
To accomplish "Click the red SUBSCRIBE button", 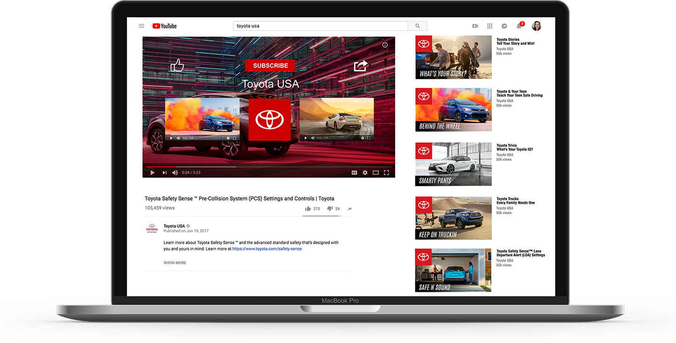I will pos(270,66).
